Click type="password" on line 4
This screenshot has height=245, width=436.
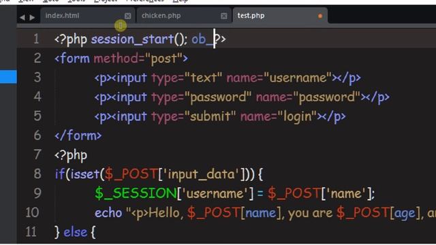tap(202, 97)
